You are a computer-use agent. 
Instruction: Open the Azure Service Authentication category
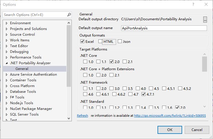(33, 74)
